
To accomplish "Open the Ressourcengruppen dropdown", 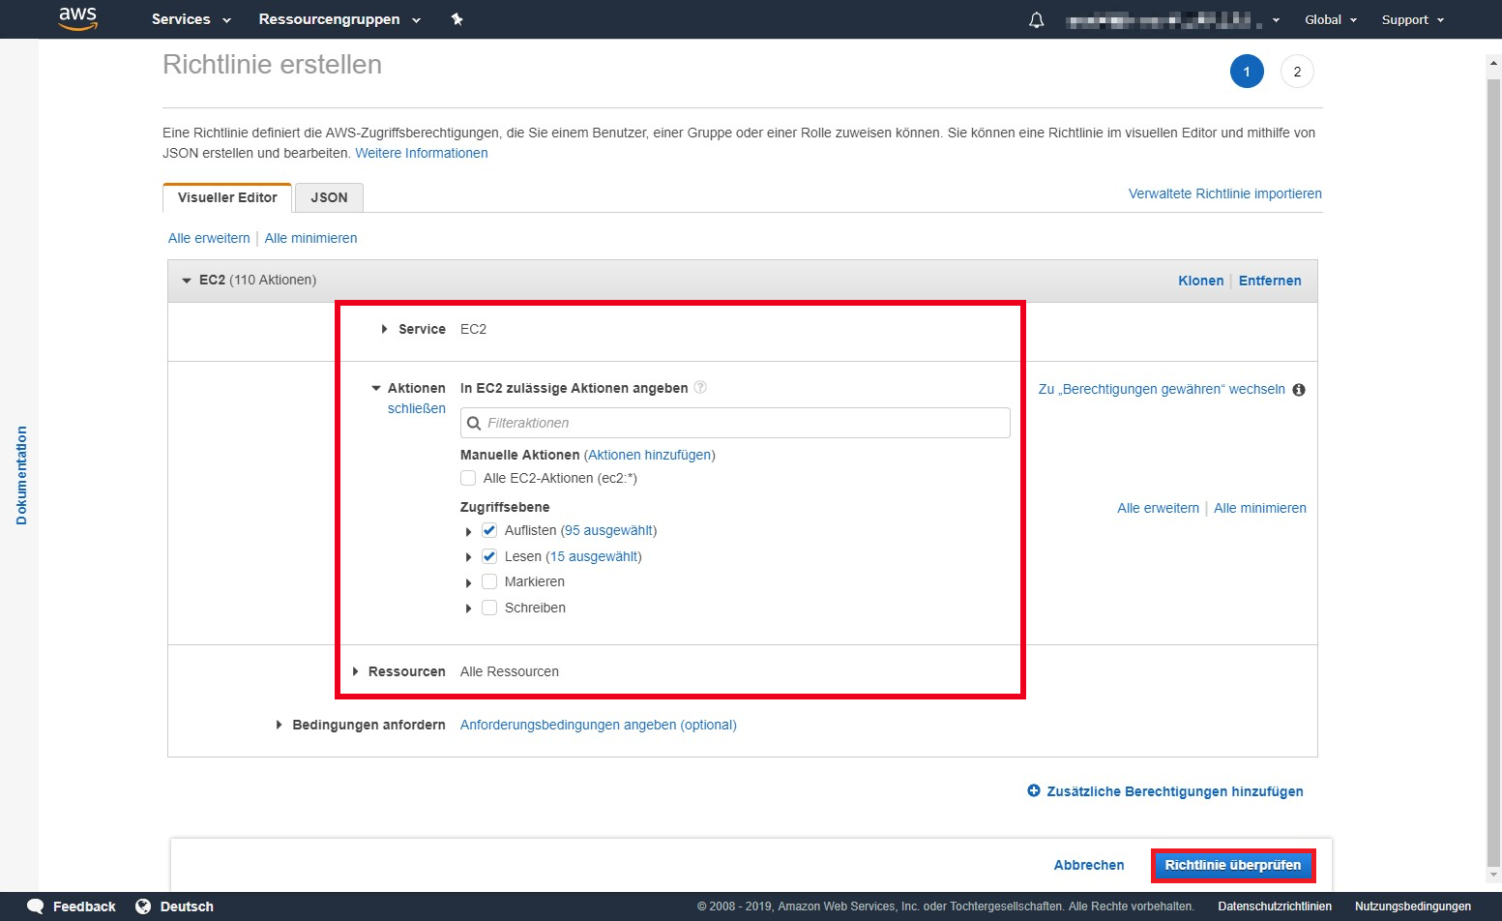I will [339, 19].
